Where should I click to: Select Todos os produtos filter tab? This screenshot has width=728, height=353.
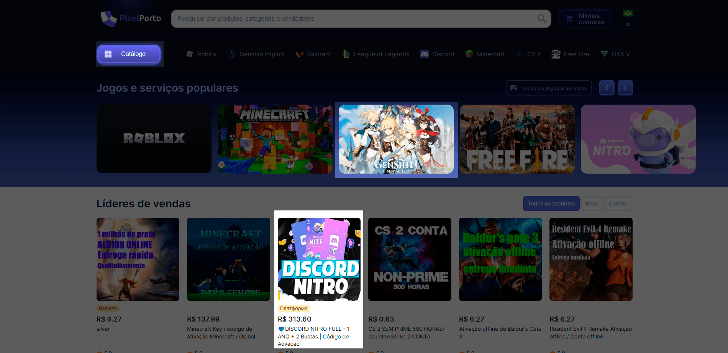(551, 204)
